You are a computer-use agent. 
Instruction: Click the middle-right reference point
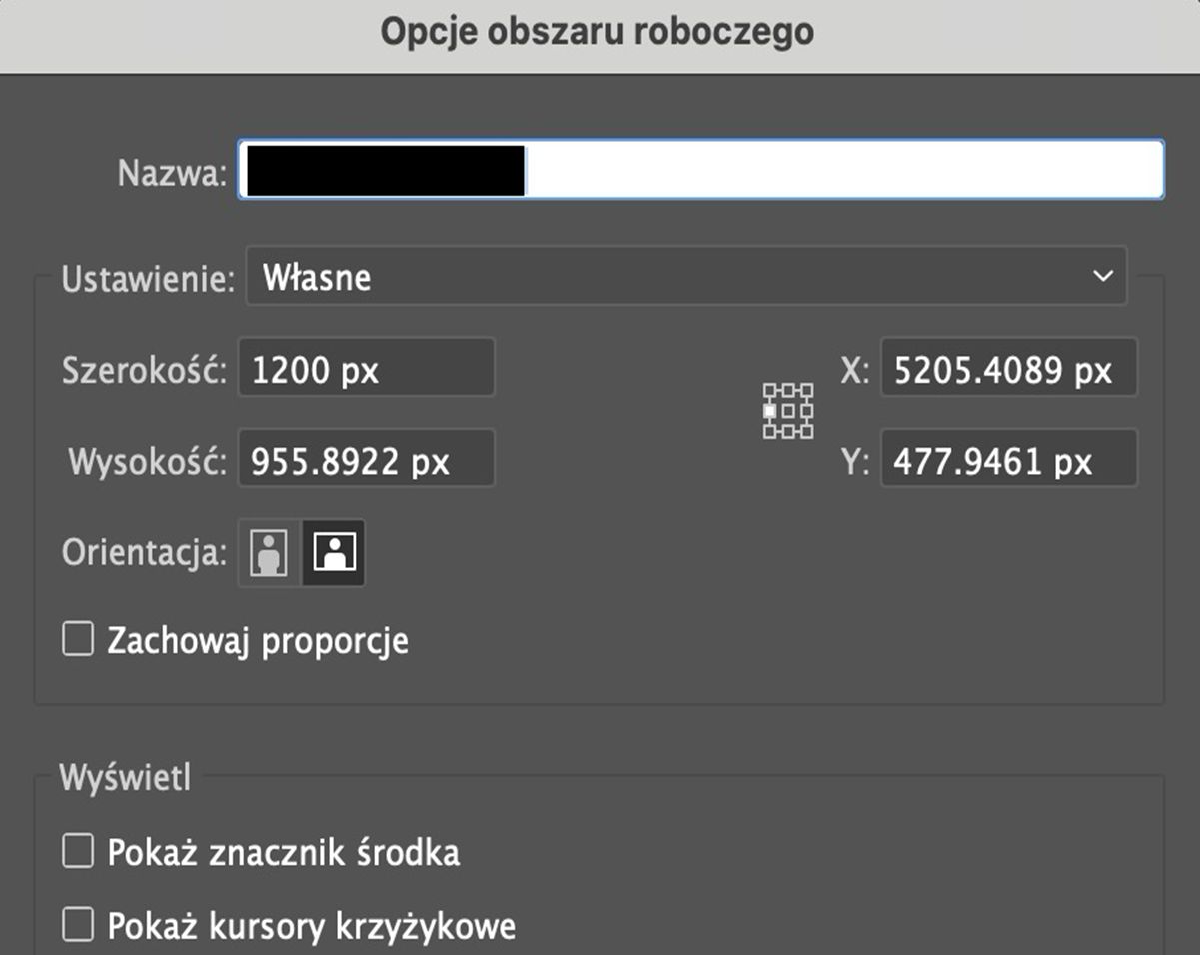[807, 409]
